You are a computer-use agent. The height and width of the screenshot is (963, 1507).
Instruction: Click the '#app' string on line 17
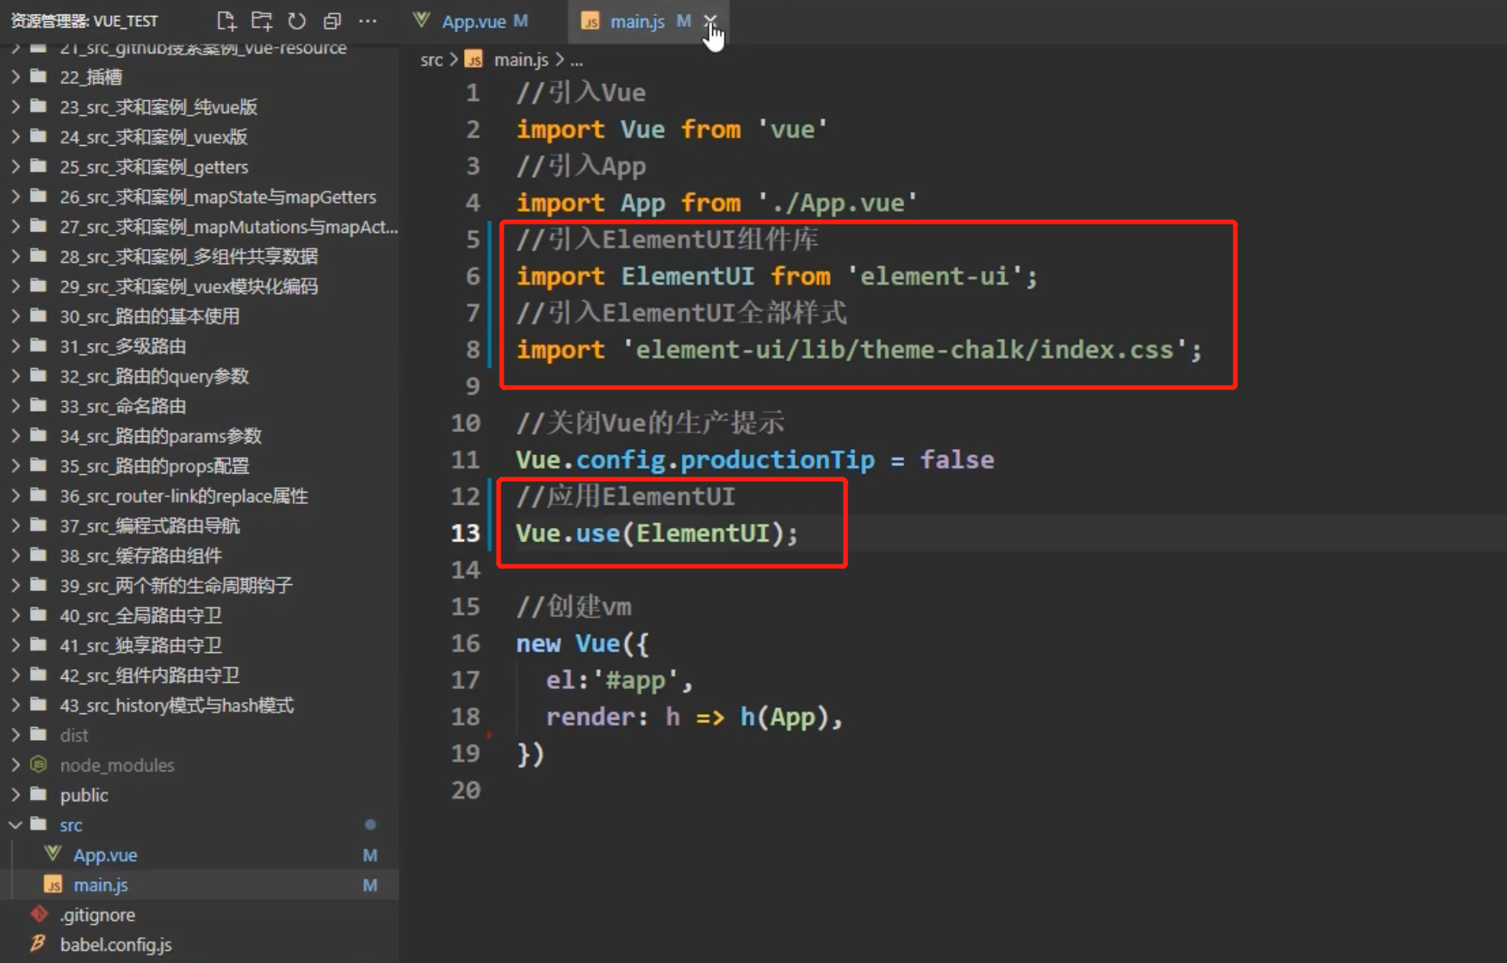tap(634, 680)
